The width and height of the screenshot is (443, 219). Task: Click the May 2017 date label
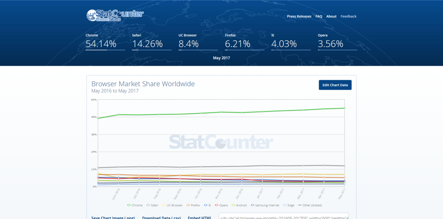coord(221,58)
